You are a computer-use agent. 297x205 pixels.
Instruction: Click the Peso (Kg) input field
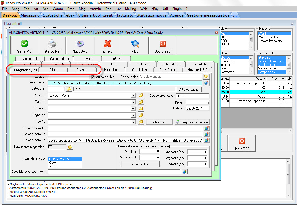coord(149,152)
